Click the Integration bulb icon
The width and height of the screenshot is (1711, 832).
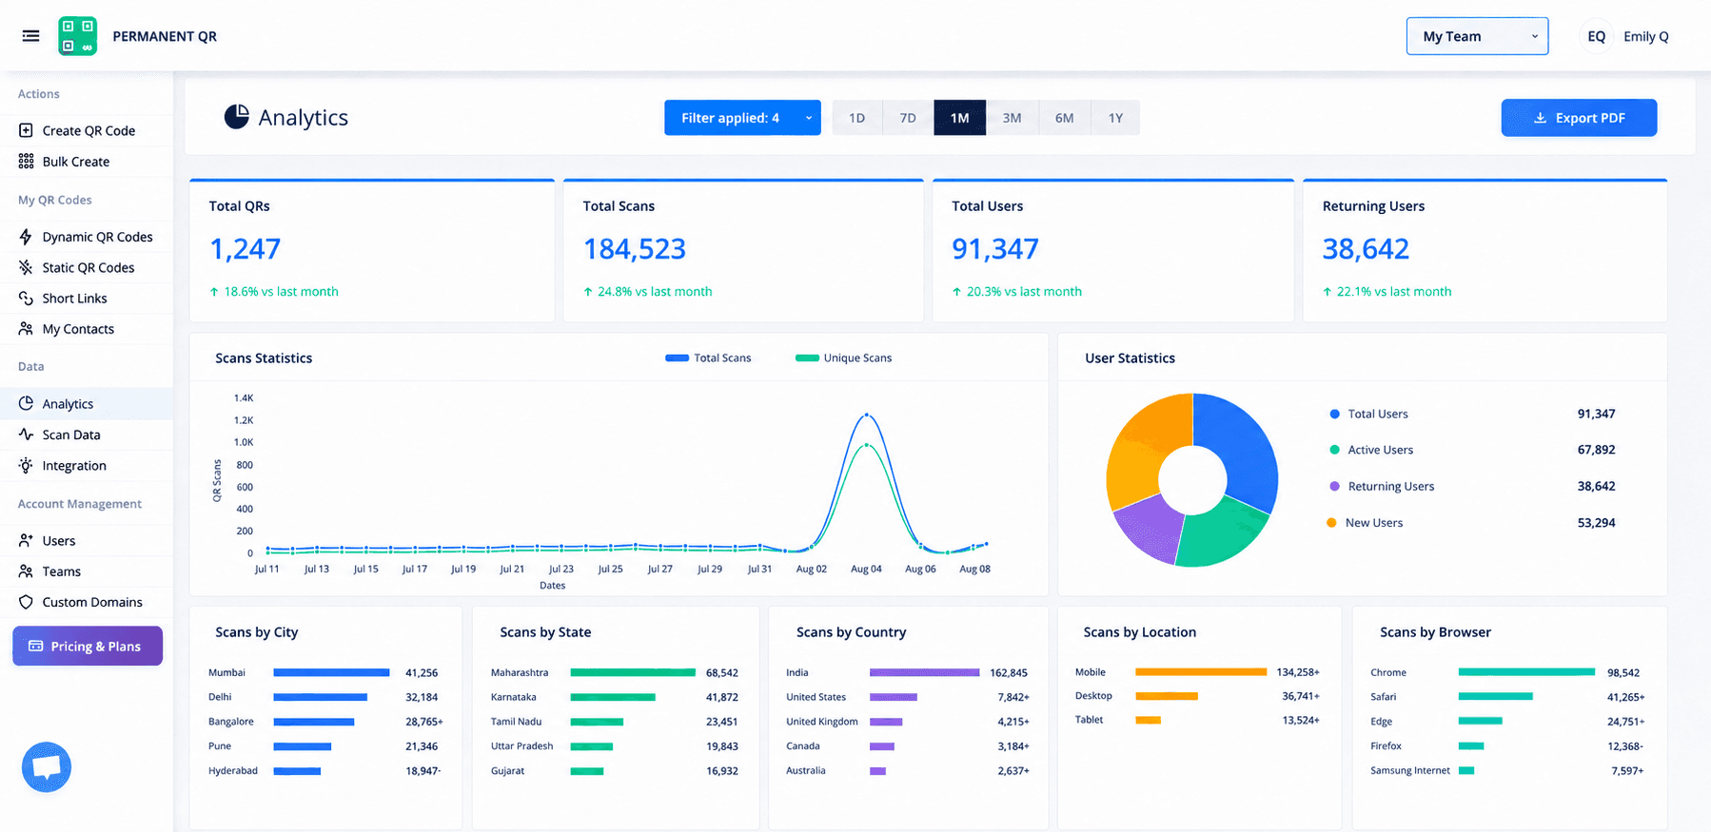(26, 465)
